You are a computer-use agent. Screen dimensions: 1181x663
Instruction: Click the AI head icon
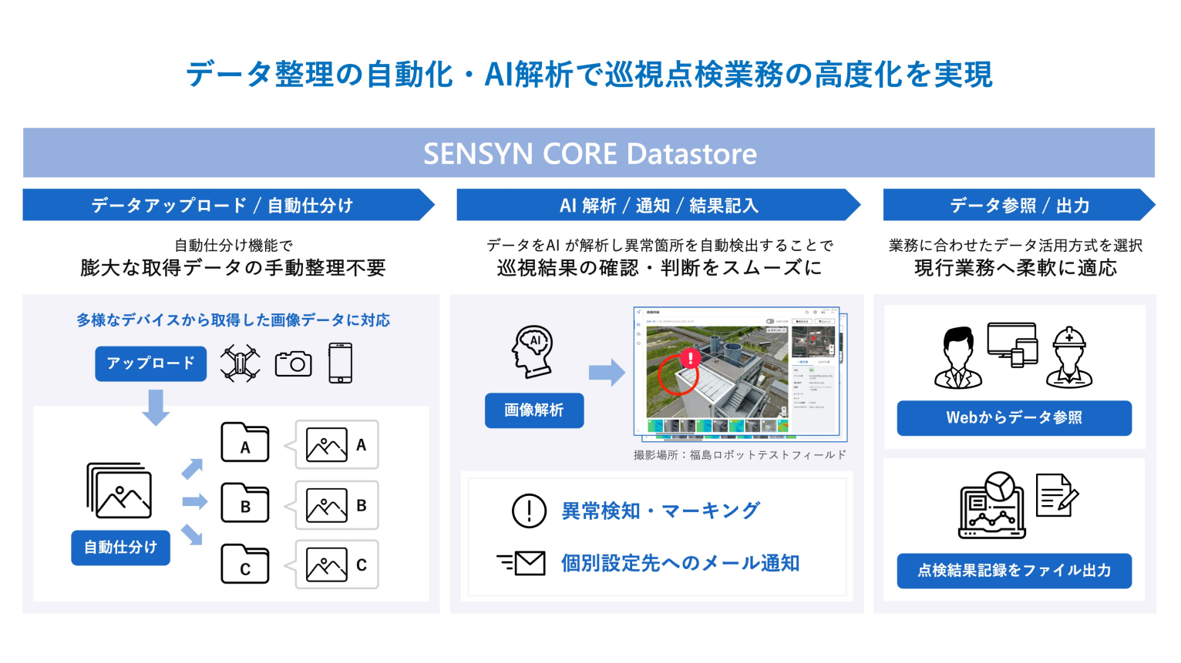click(533, 351)
